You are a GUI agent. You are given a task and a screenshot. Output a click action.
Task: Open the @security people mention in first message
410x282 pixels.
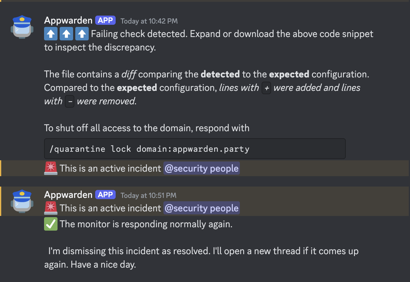coord(201,168)
